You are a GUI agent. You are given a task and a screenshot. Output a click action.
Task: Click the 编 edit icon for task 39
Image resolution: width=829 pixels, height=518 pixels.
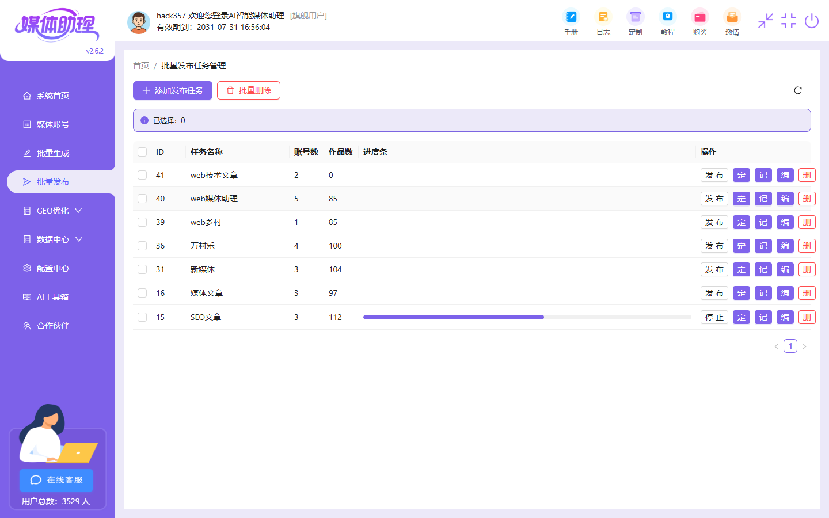pyautogui.click(x=785, y=222)
